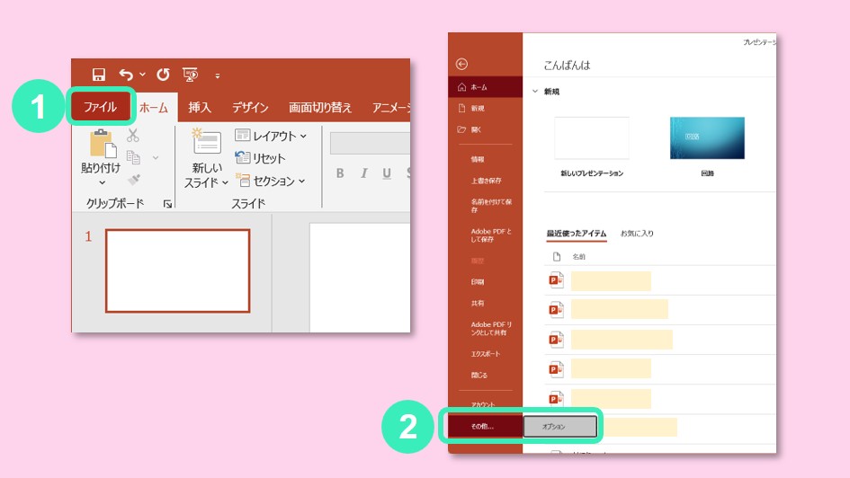The height and width of the screenshot is (478, 850).
Task: Open Customize Quick Access Toolbar dropdown
Action: click(x=218, y=75)
